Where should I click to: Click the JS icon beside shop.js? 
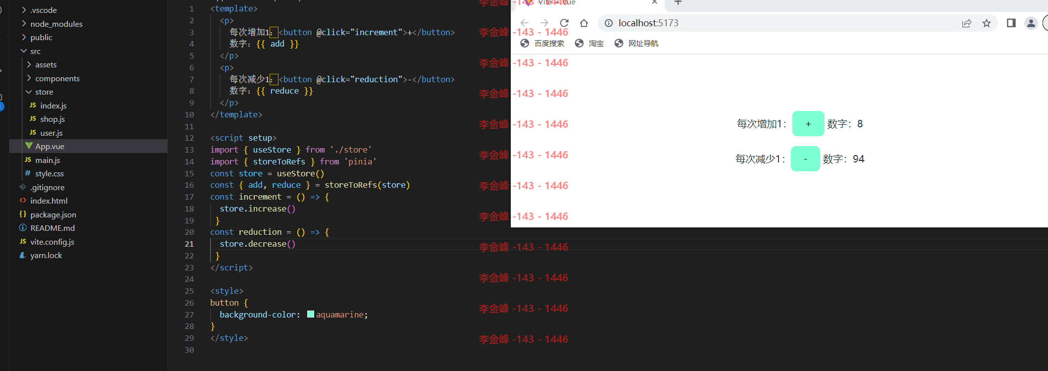click(33, 118)
